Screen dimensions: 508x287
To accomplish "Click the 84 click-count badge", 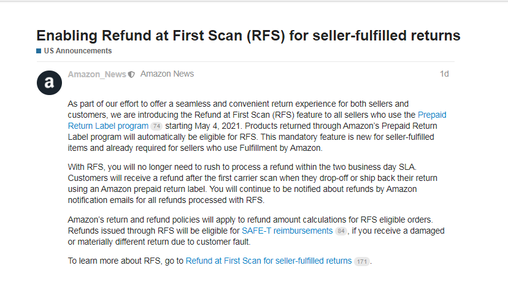I will tap(341, 231).
